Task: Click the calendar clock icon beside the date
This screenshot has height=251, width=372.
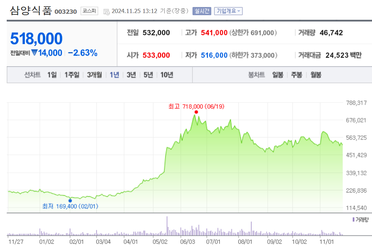Action: (x=107, y=12)
